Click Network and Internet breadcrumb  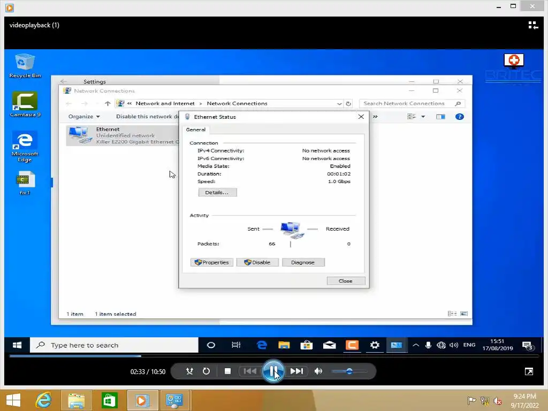(x=165, y=104)
